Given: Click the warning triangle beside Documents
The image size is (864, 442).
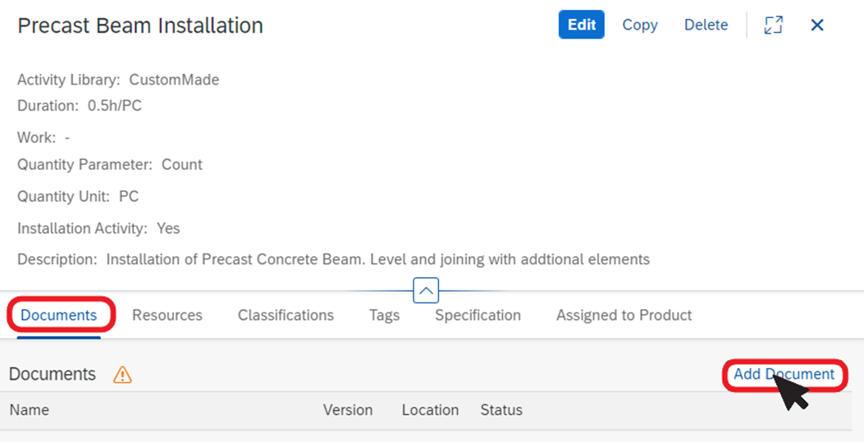Looking at the screenshot, I should [x=122, y=375].
